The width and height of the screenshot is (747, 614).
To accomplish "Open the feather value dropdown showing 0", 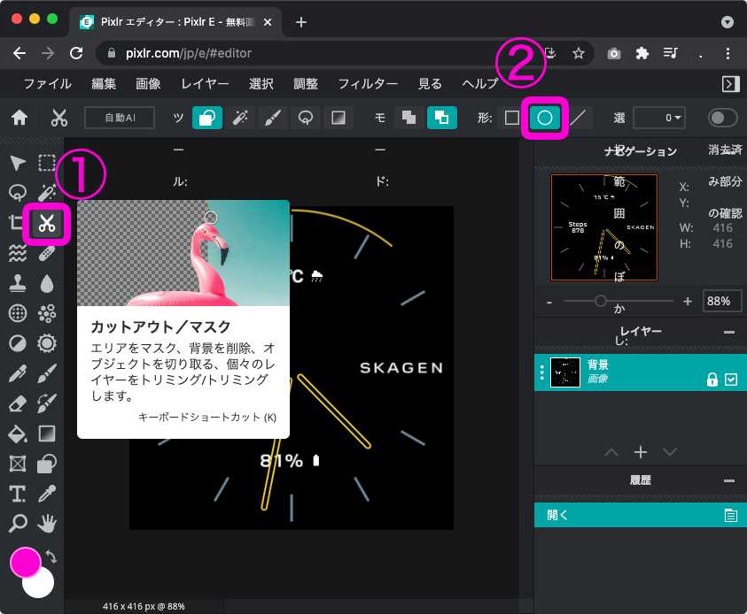I will [x=659, y=118].
